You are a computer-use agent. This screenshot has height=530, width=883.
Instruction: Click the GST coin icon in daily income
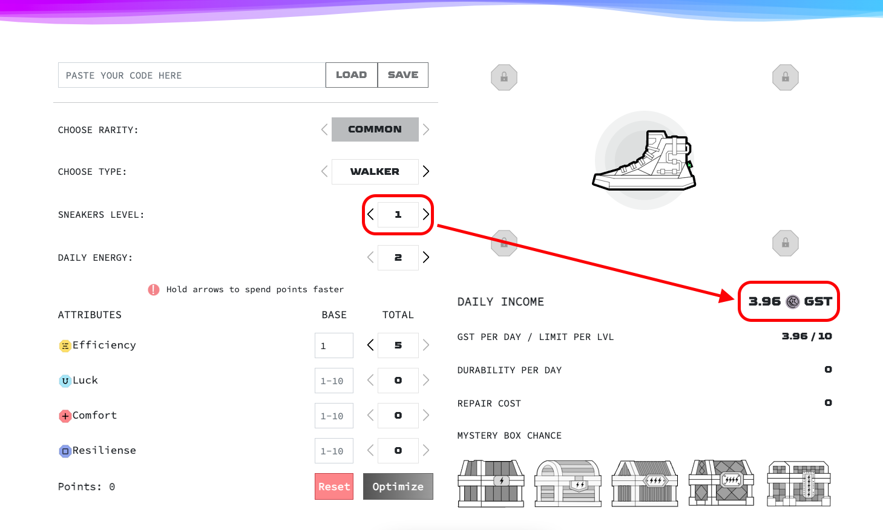click(x=792, y=301)
